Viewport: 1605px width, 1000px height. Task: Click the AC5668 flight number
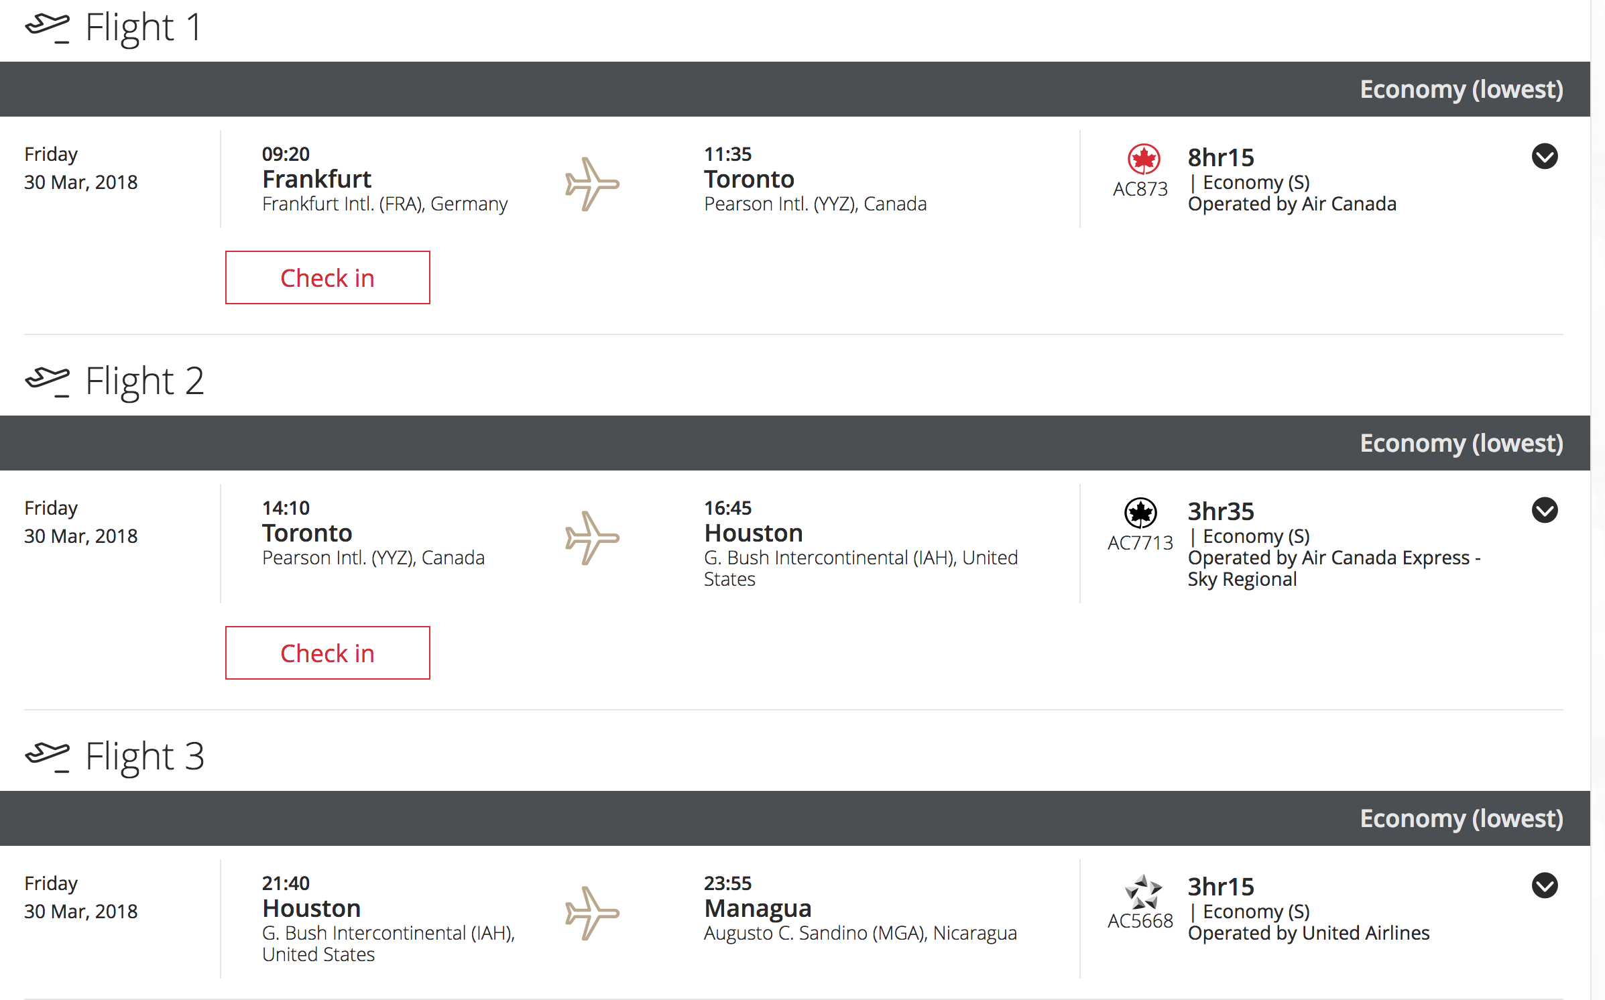tap(1140, 921)
